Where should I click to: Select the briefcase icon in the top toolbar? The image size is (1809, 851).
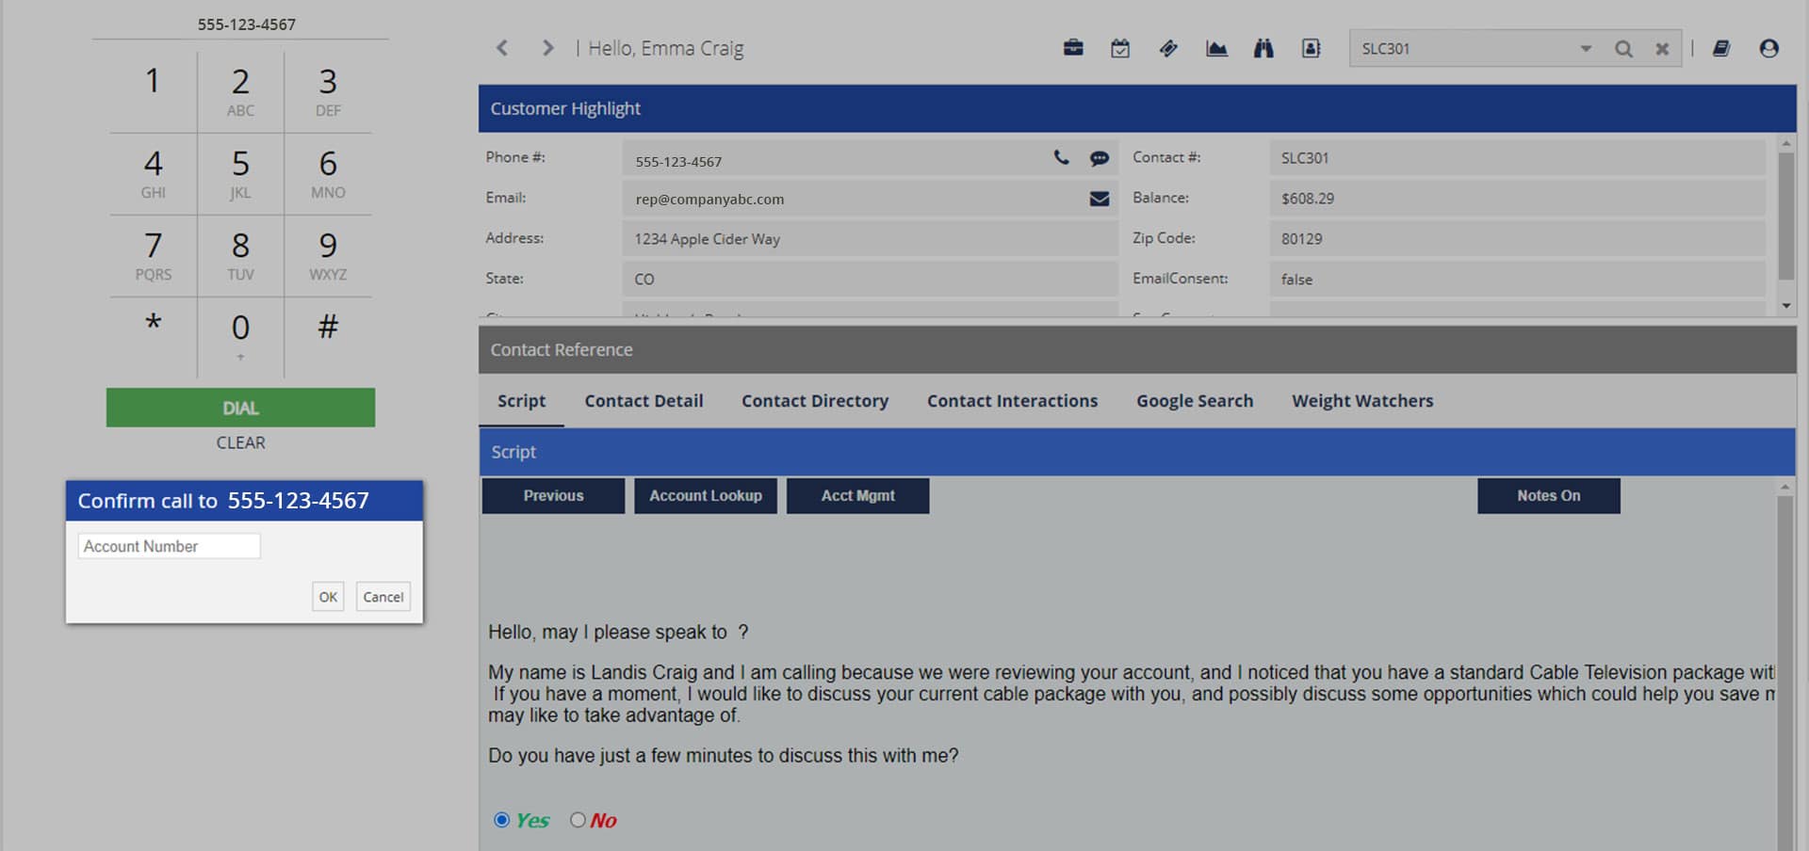(1073, 47)
